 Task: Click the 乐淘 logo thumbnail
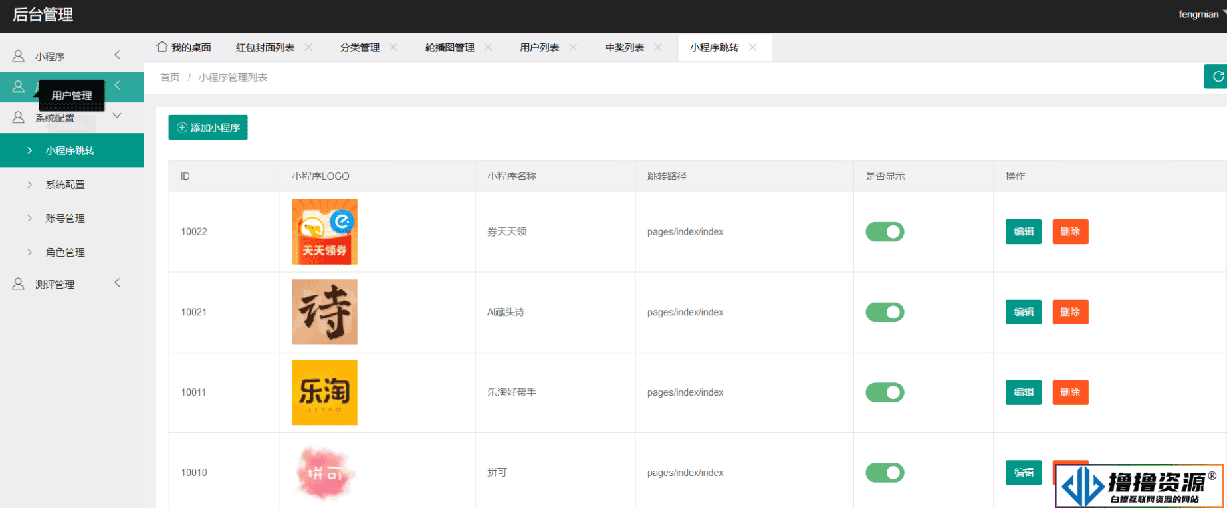324,392
